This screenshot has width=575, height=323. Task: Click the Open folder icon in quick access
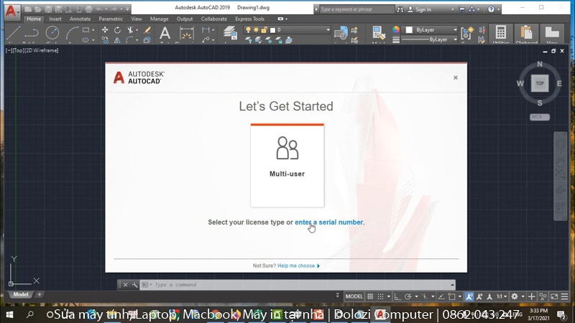point(38,9)
